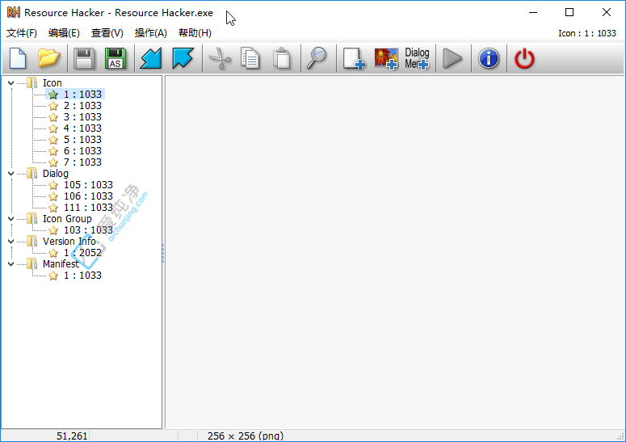Click the Cut scissors icon
Image resolution: width=626 pixels, height=442 pixels.
tap(220, 58)
